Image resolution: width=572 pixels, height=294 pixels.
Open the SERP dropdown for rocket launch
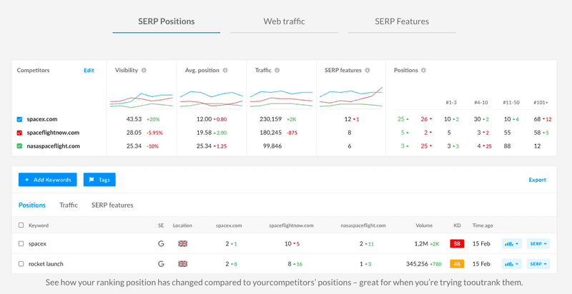pyautogui.click(x=538, y=263)
